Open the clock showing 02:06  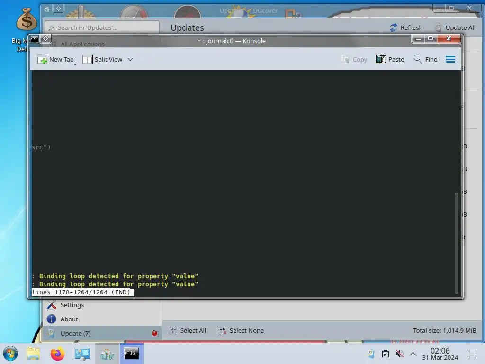coord(440,354)
